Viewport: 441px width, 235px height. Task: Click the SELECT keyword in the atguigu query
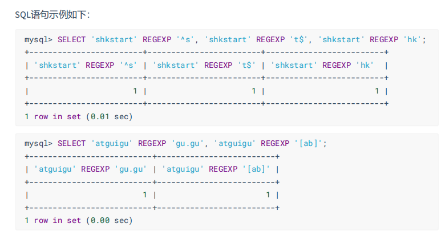(x=72, y=143)
